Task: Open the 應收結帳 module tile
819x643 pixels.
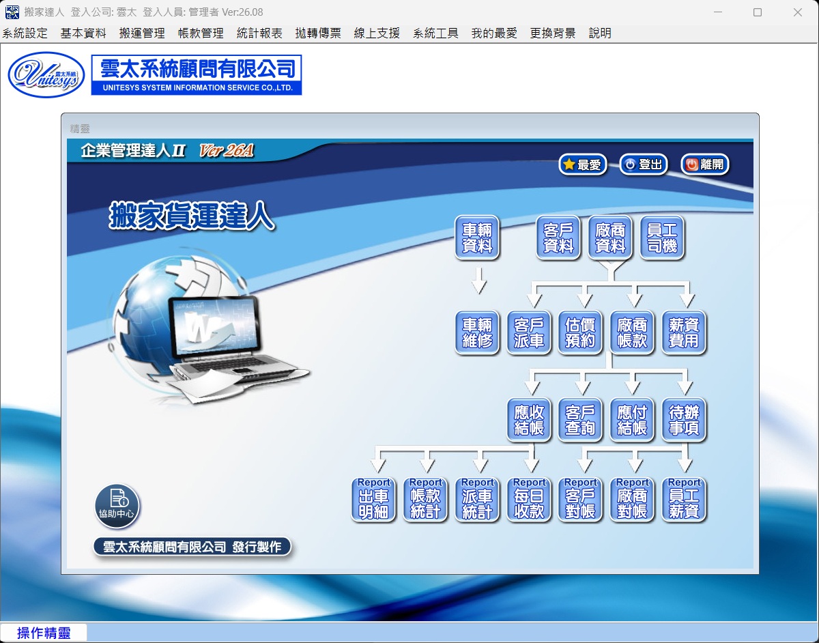Action: [x=529, y=420]
